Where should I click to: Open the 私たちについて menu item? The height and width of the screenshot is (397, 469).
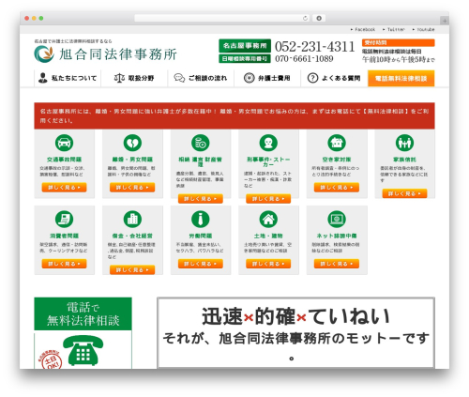point(68,78)
